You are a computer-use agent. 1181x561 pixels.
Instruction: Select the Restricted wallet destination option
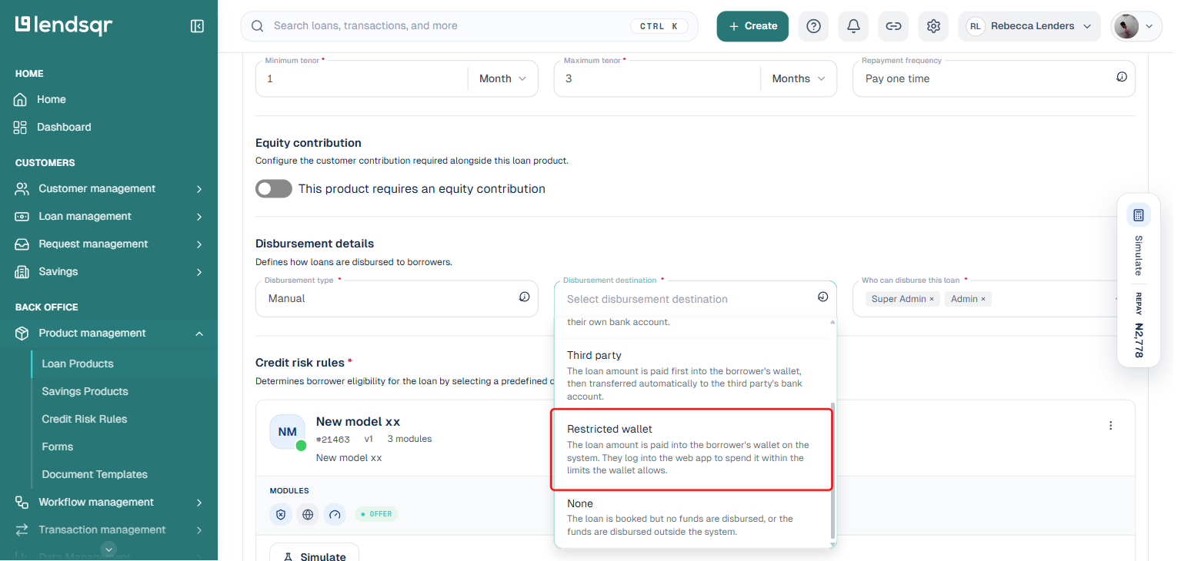pyautogui.click(x=692, y=450)
